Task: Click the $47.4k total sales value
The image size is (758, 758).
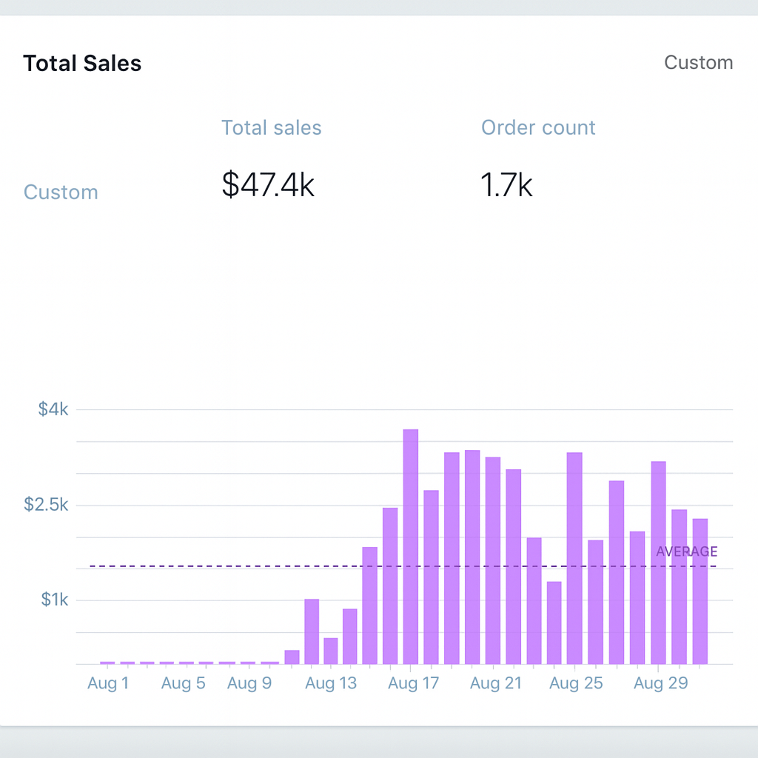Action: tap(268, 185)
